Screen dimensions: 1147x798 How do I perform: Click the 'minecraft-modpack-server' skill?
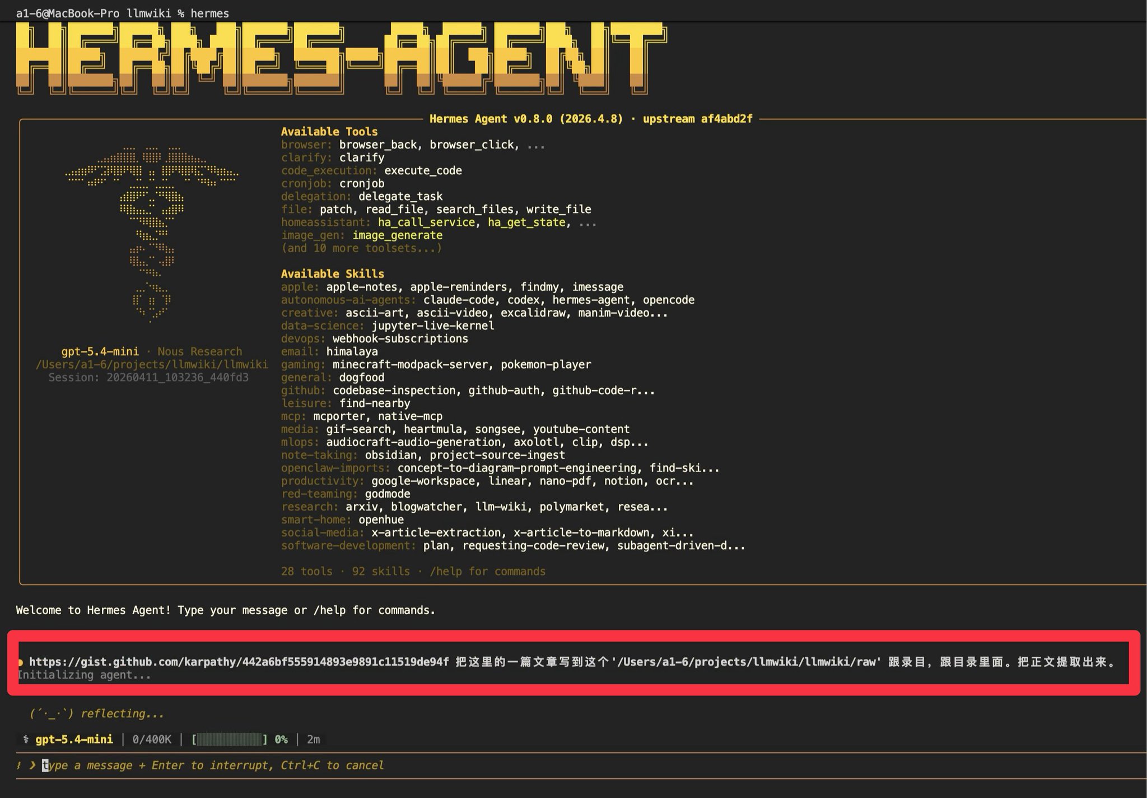[411, 365]
